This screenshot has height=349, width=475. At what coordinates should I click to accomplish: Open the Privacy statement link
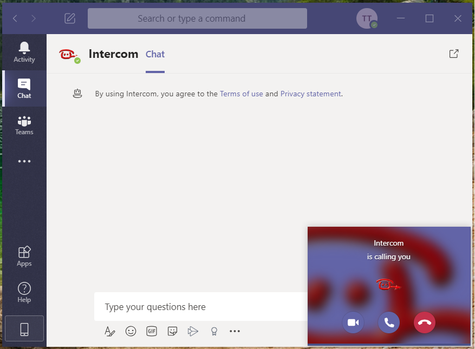click(310, 94)
